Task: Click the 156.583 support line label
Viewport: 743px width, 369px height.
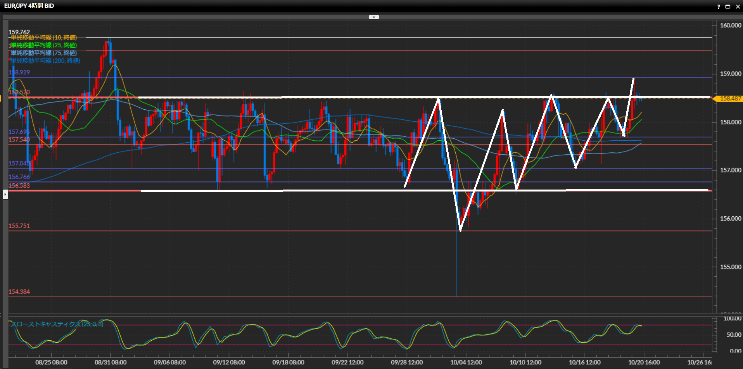Action: pyautogui.click(x=19, y=186)
